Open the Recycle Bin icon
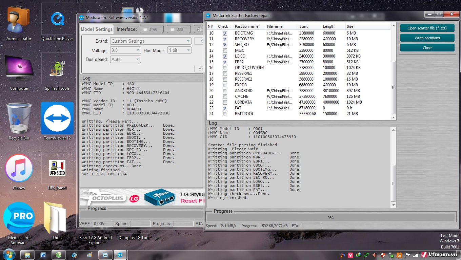The image size is (461, 260). pos(19,122)
